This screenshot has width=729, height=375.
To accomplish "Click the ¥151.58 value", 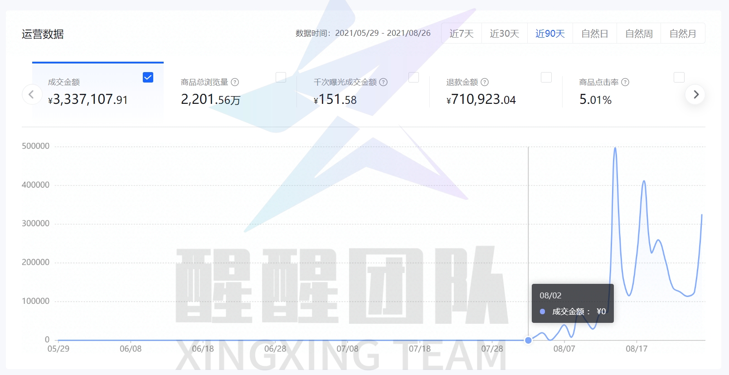I will tap(335, 99).
